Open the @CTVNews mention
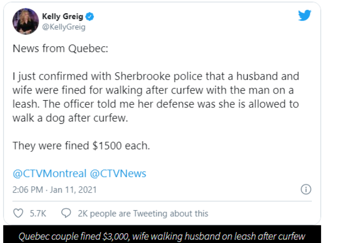337x243 pixels. coord(118,173)
